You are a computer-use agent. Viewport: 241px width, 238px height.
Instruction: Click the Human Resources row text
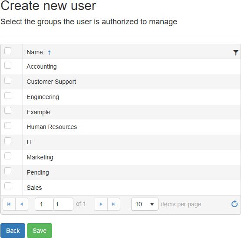pyautogui.click(x=52, y=127)
